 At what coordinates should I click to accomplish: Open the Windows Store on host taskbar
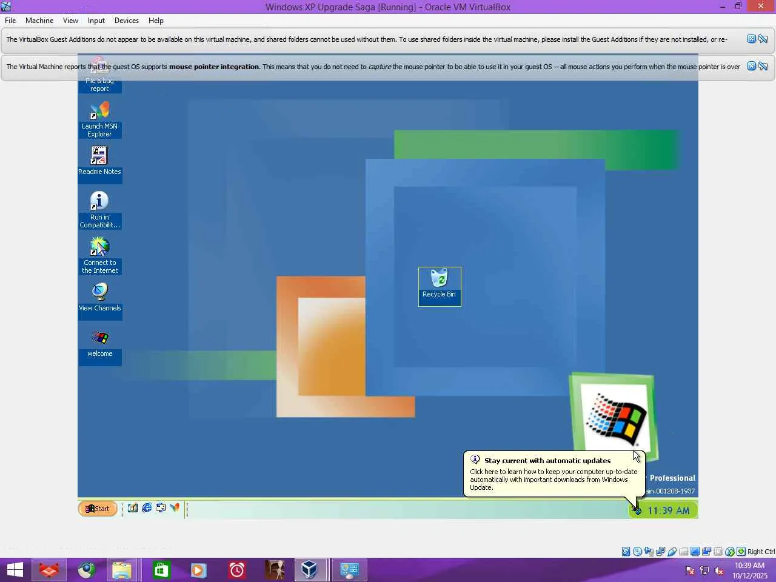click(161, 570)
